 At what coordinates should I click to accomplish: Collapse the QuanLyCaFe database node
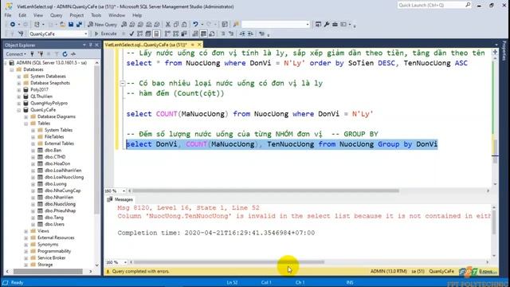[x=19, y=110]
